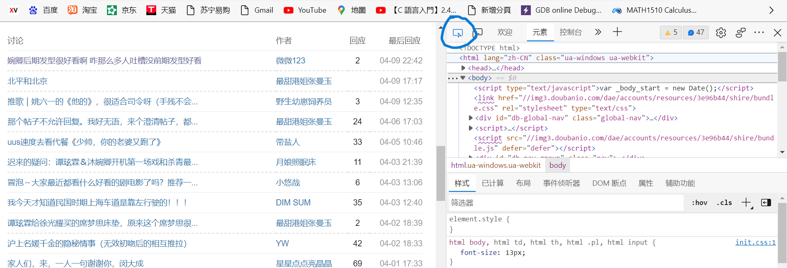787x268 pixels.
Task: Open the 天猫 bookmark
Action: (x=161, y=10)
